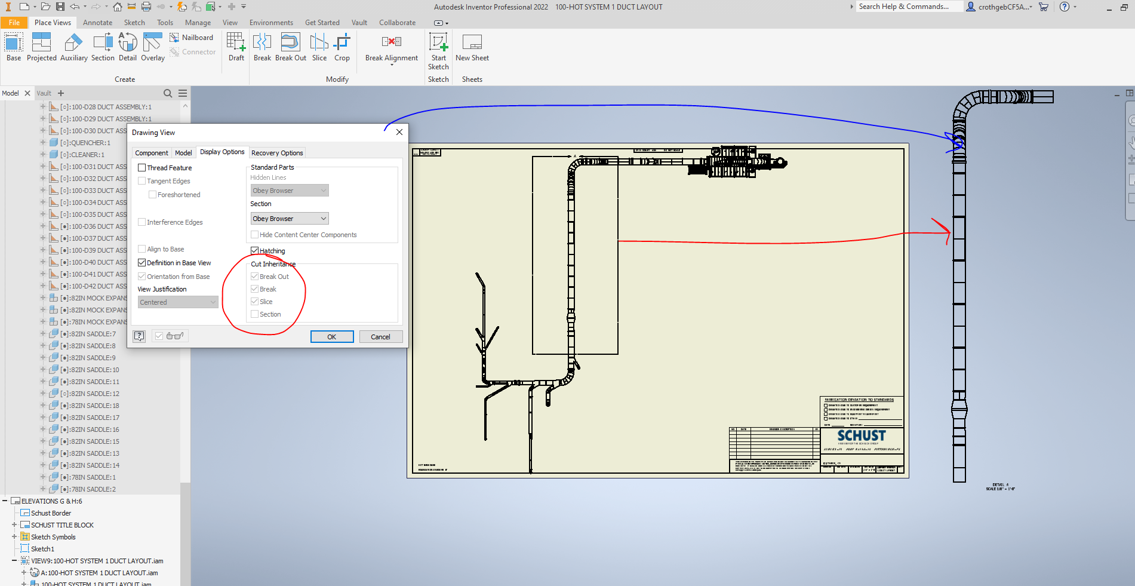Uncheck the Hatching checkbox
1135x586 pixels.
click(254, 250)
